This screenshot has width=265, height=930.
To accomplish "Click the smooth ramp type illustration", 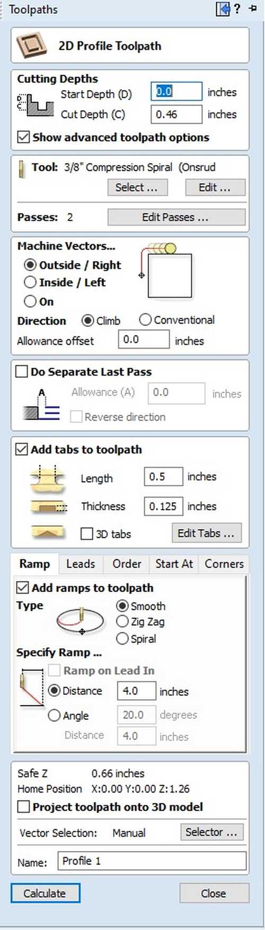I will tap(80, 620).
